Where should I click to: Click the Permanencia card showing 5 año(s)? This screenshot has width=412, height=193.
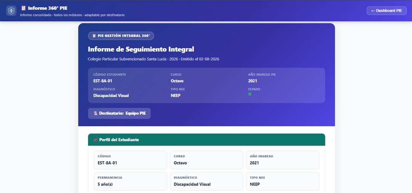(130, 181)
